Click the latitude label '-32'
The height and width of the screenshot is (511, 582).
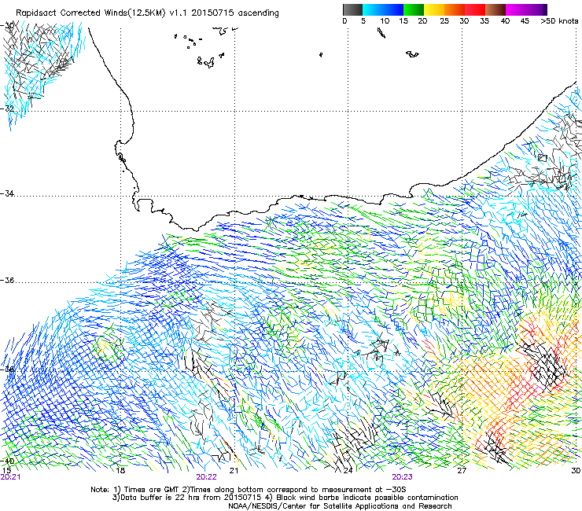(x=7, y=108)
